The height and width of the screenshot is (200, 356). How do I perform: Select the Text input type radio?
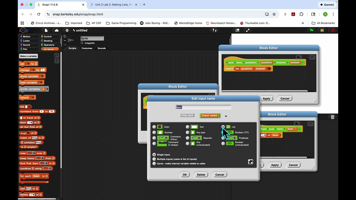click(187, 127)
